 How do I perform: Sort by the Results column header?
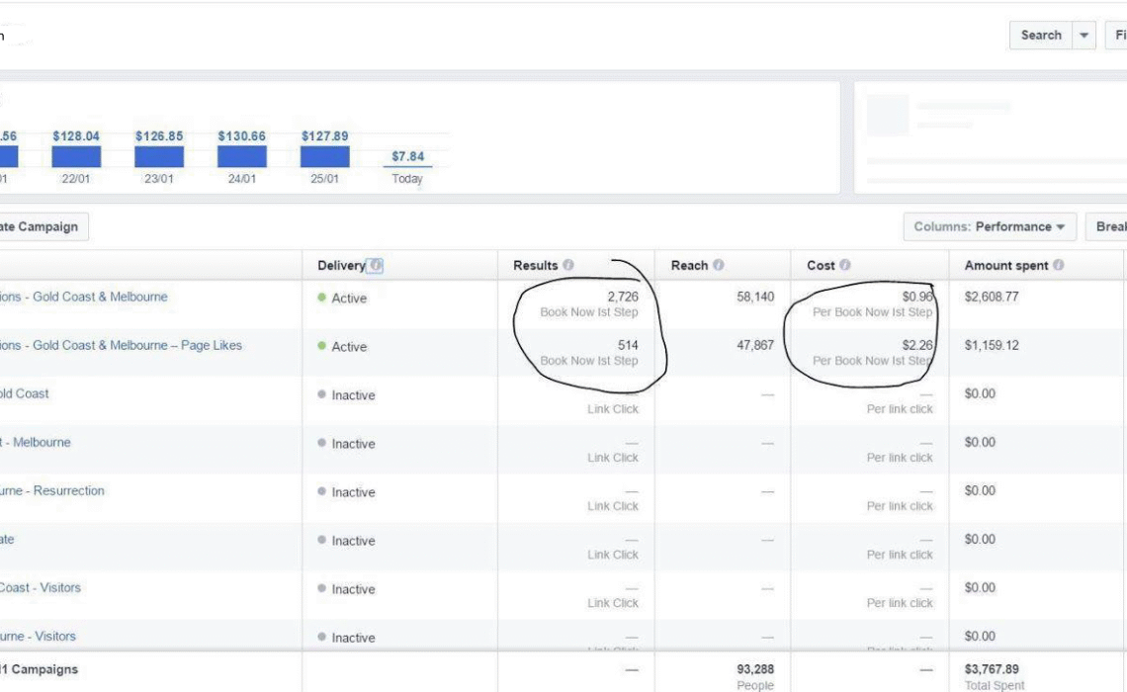pyautogui.click(x=535, y=266)
